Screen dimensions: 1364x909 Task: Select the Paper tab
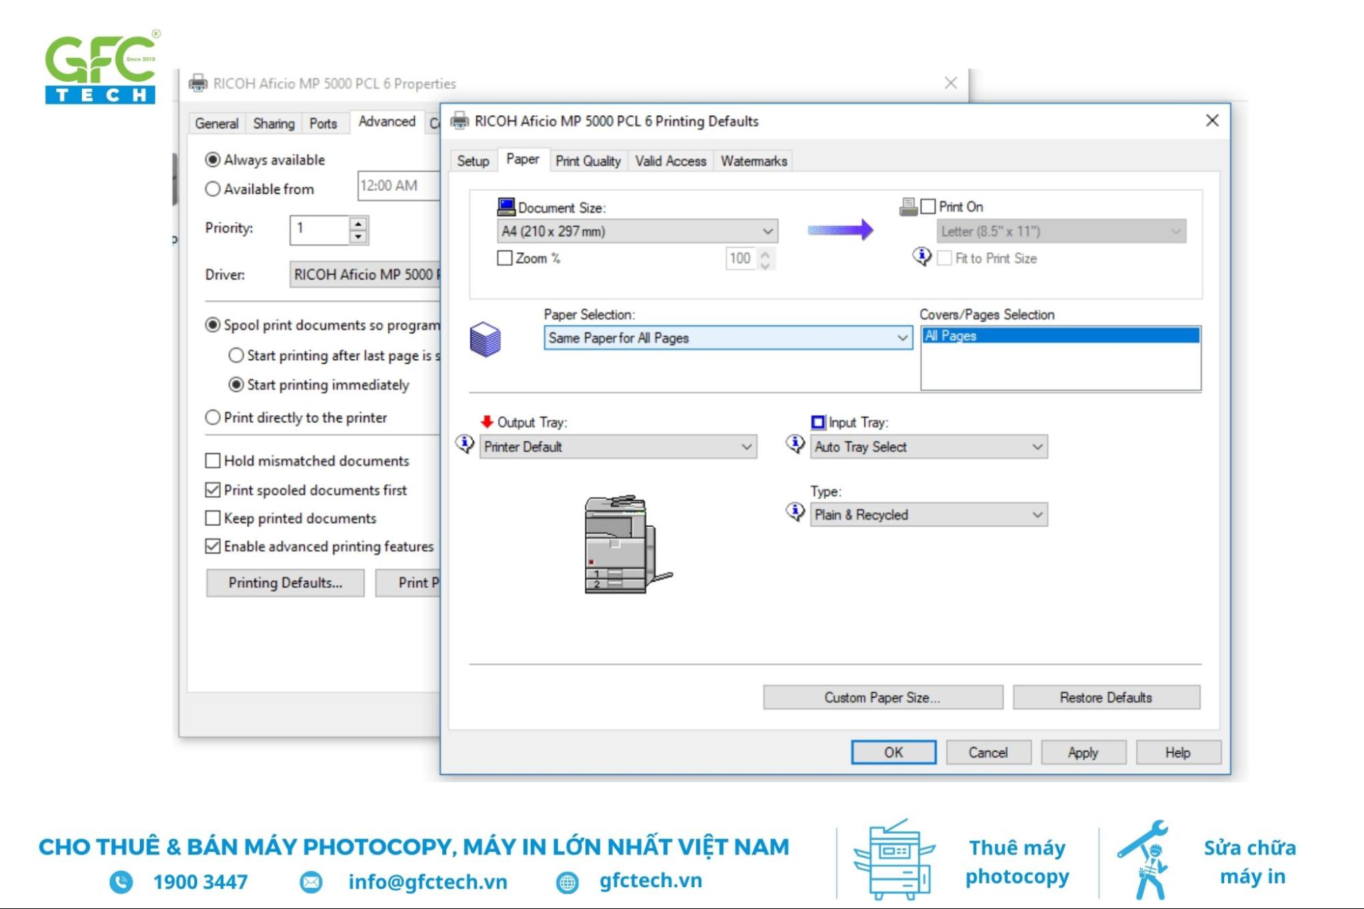(x=523, y=159)
